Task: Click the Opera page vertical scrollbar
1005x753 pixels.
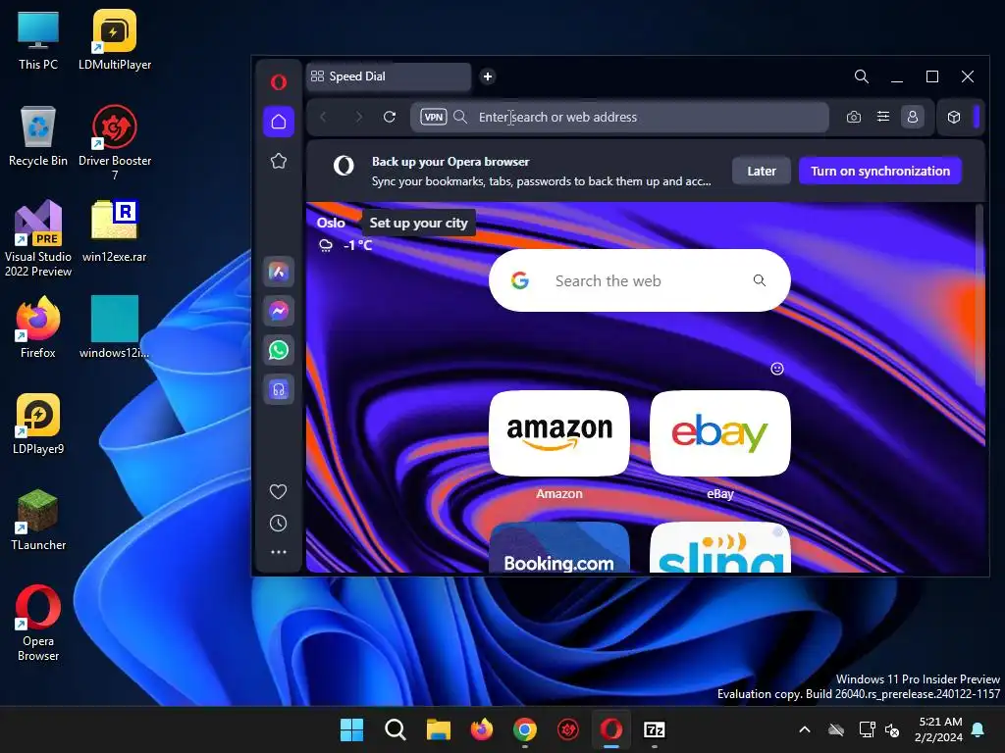Action: 979,295
